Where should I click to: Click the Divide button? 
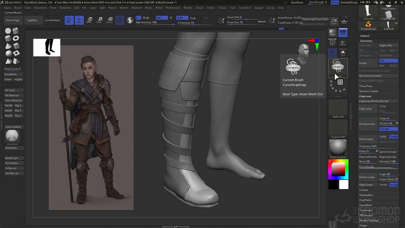coord(368,63)
